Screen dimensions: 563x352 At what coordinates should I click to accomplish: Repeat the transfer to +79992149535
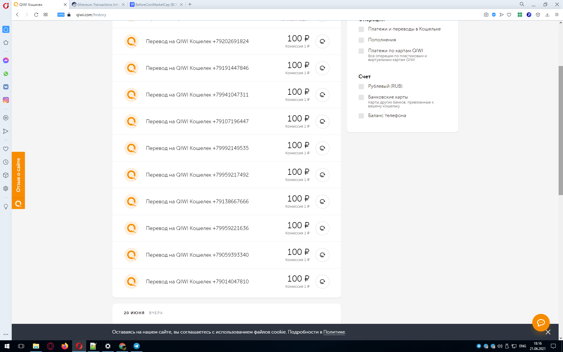(x=322, y=148)
